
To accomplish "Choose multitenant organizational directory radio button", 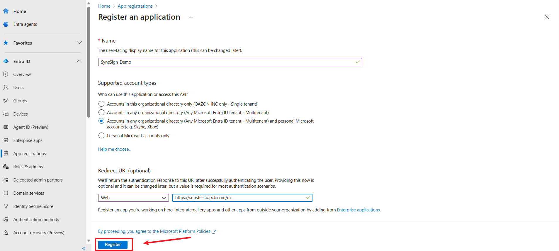I will coord(101,113).
